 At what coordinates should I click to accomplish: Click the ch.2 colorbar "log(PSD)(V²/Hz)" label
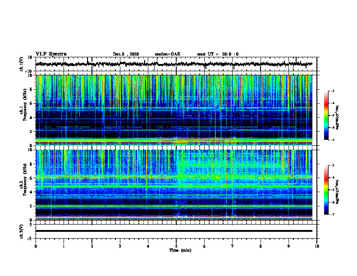click(338, 192)
